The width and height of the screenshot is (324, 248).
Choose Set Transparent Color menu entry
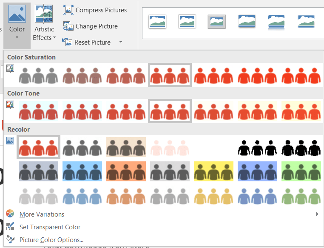[50, 227]
